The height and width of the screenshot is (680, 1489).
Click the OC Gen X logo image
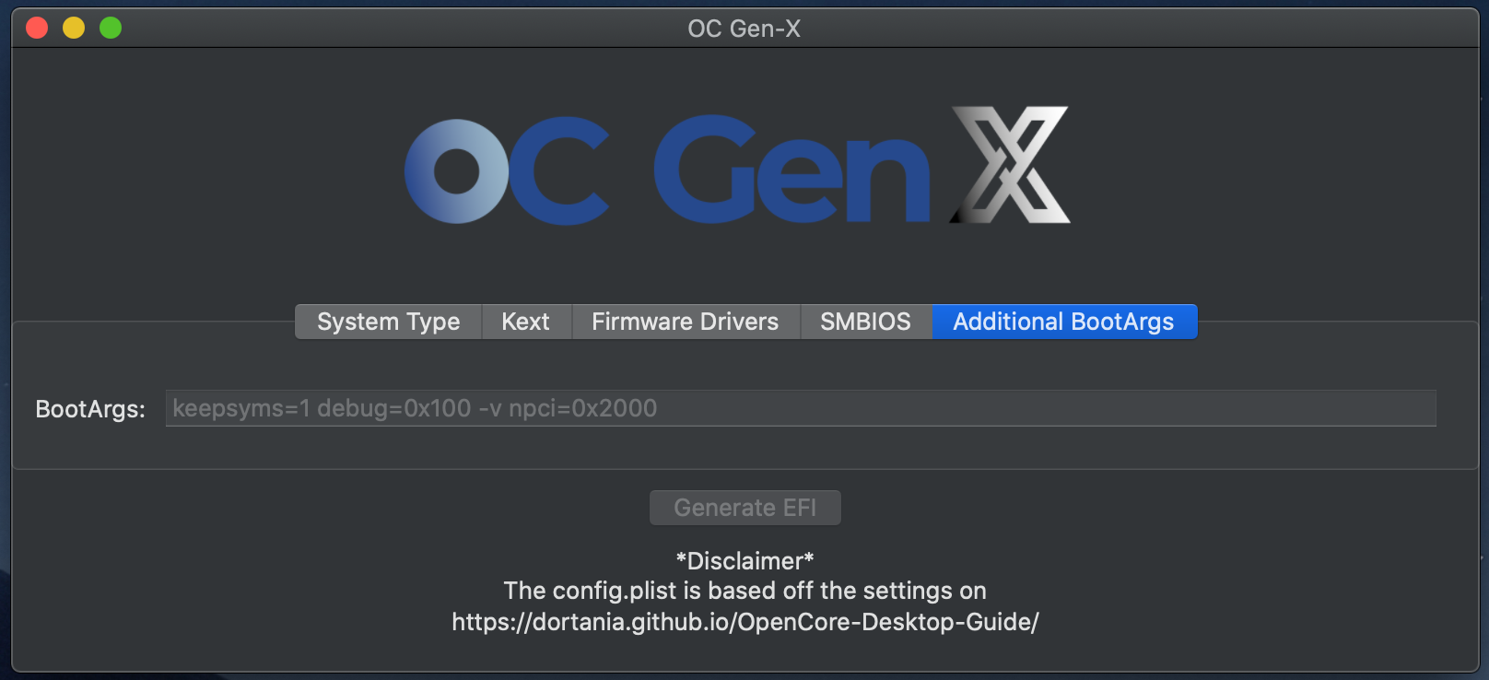pyautogui.click(x=737, y=166)
